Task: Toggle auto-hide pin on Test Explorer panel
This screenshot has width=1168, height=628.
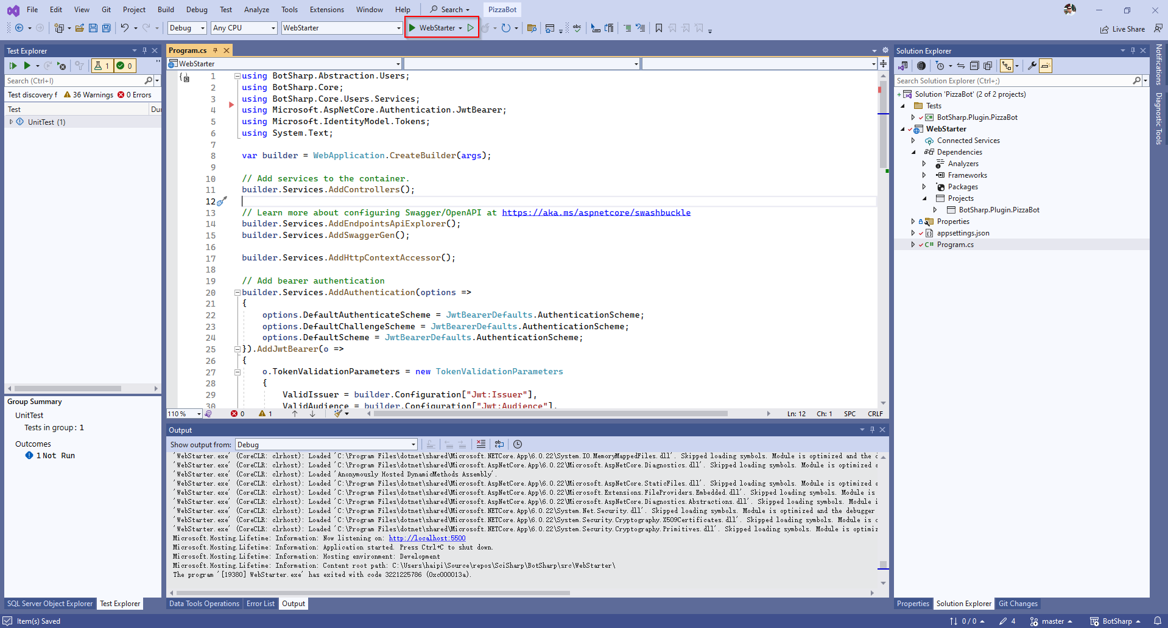Action: tap(144, 51)
